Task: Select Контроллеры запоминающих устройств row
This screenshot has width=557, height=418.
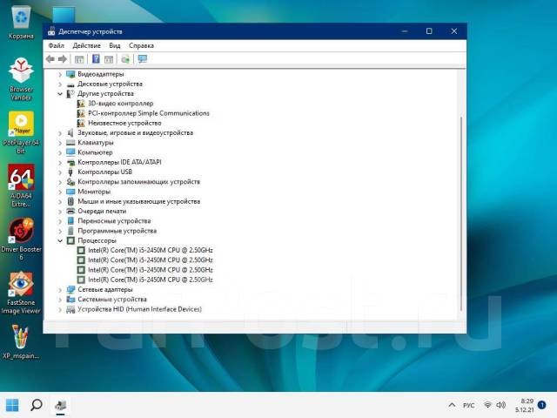Action: coord(138,182)
